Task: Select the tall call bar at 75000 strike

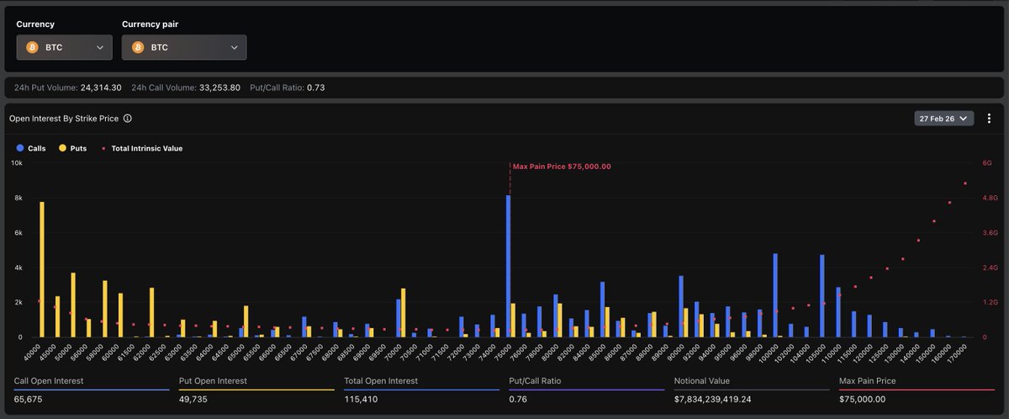Action: [x=508, y=265]
